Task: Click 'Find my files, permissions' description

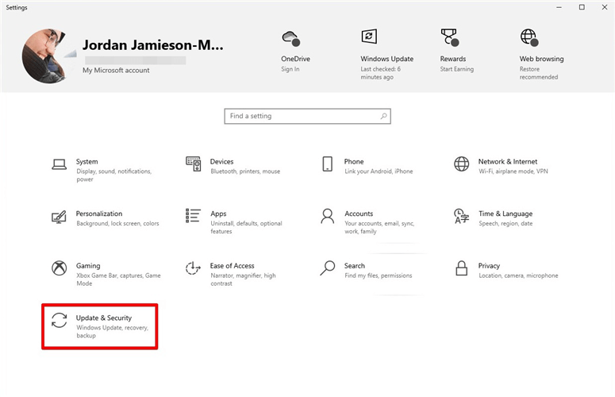Action: click(378, 276)
